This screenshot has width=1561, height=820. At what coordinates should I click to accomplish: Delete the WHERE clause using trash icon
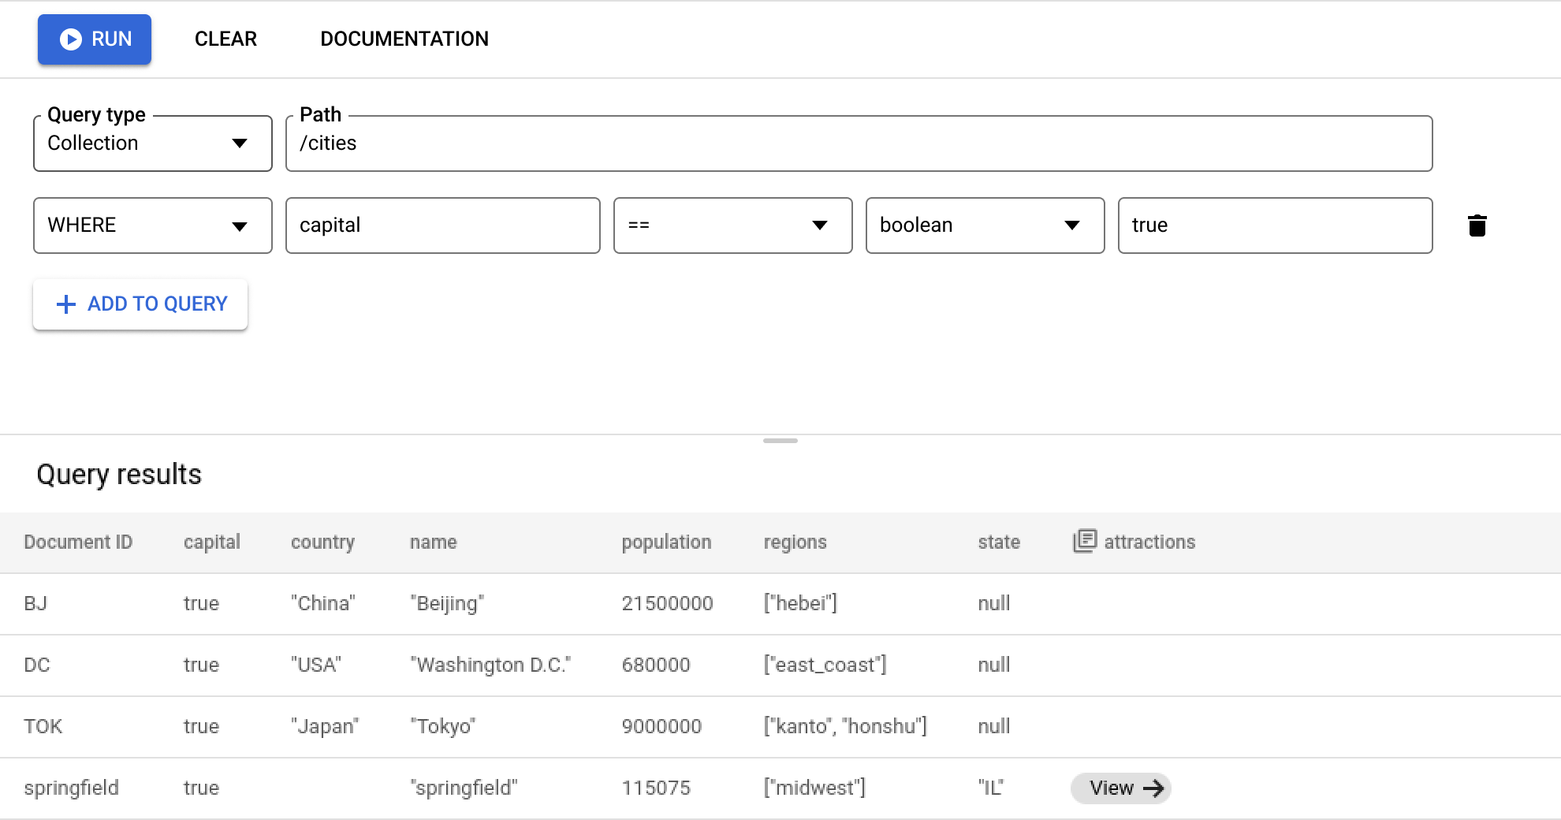click(x=1477, y=225)
